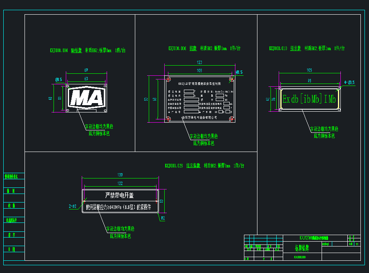Click the Ø3.5 callout beside the nameplate
369x273 pixels.
(239, 72)
